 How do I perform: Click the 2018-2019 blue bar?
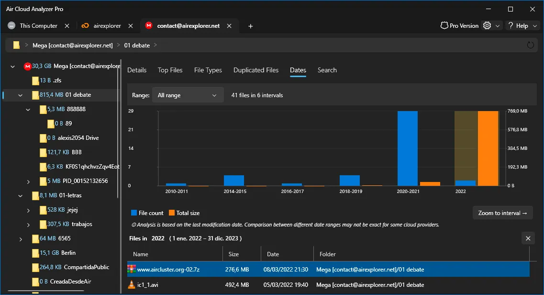pyautogui.click(x=350, y=181)
